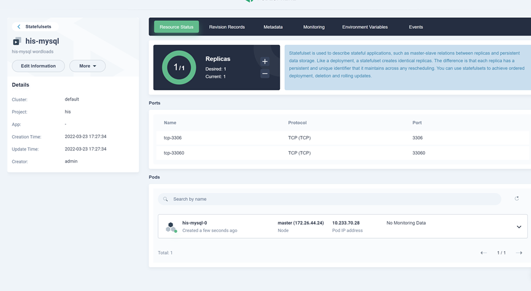Screen dimensions: 531x291
Task: Decrease replicas with minus button
Action: point(265,74)
